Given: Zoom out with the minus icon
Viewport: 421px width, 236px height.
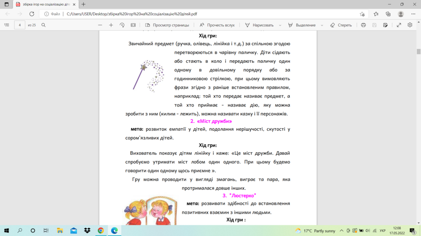Looking at the screenshot, I should click(100, 25).
